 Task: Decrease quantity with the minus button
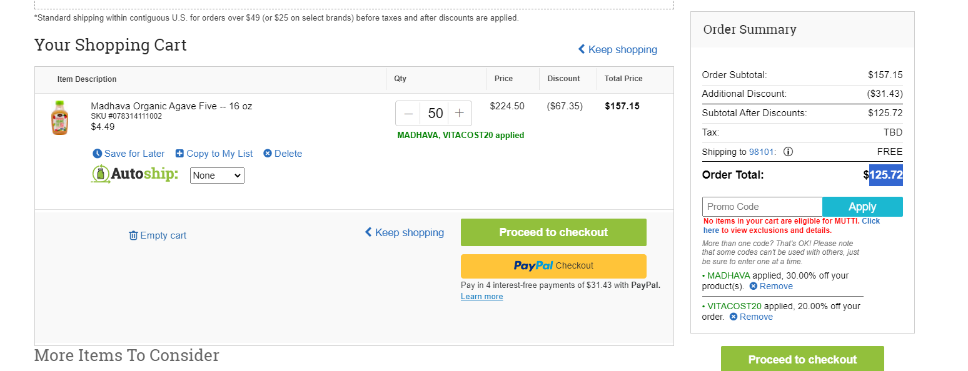(x=408, y=113)
